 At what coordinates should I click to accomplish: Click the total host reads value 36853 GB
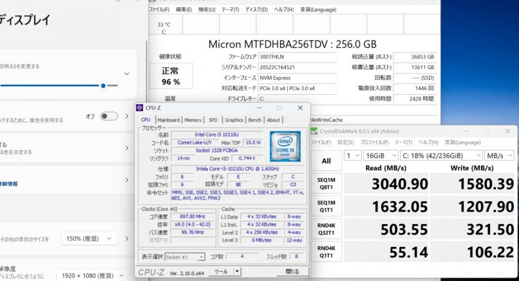(x=415, y=57)
